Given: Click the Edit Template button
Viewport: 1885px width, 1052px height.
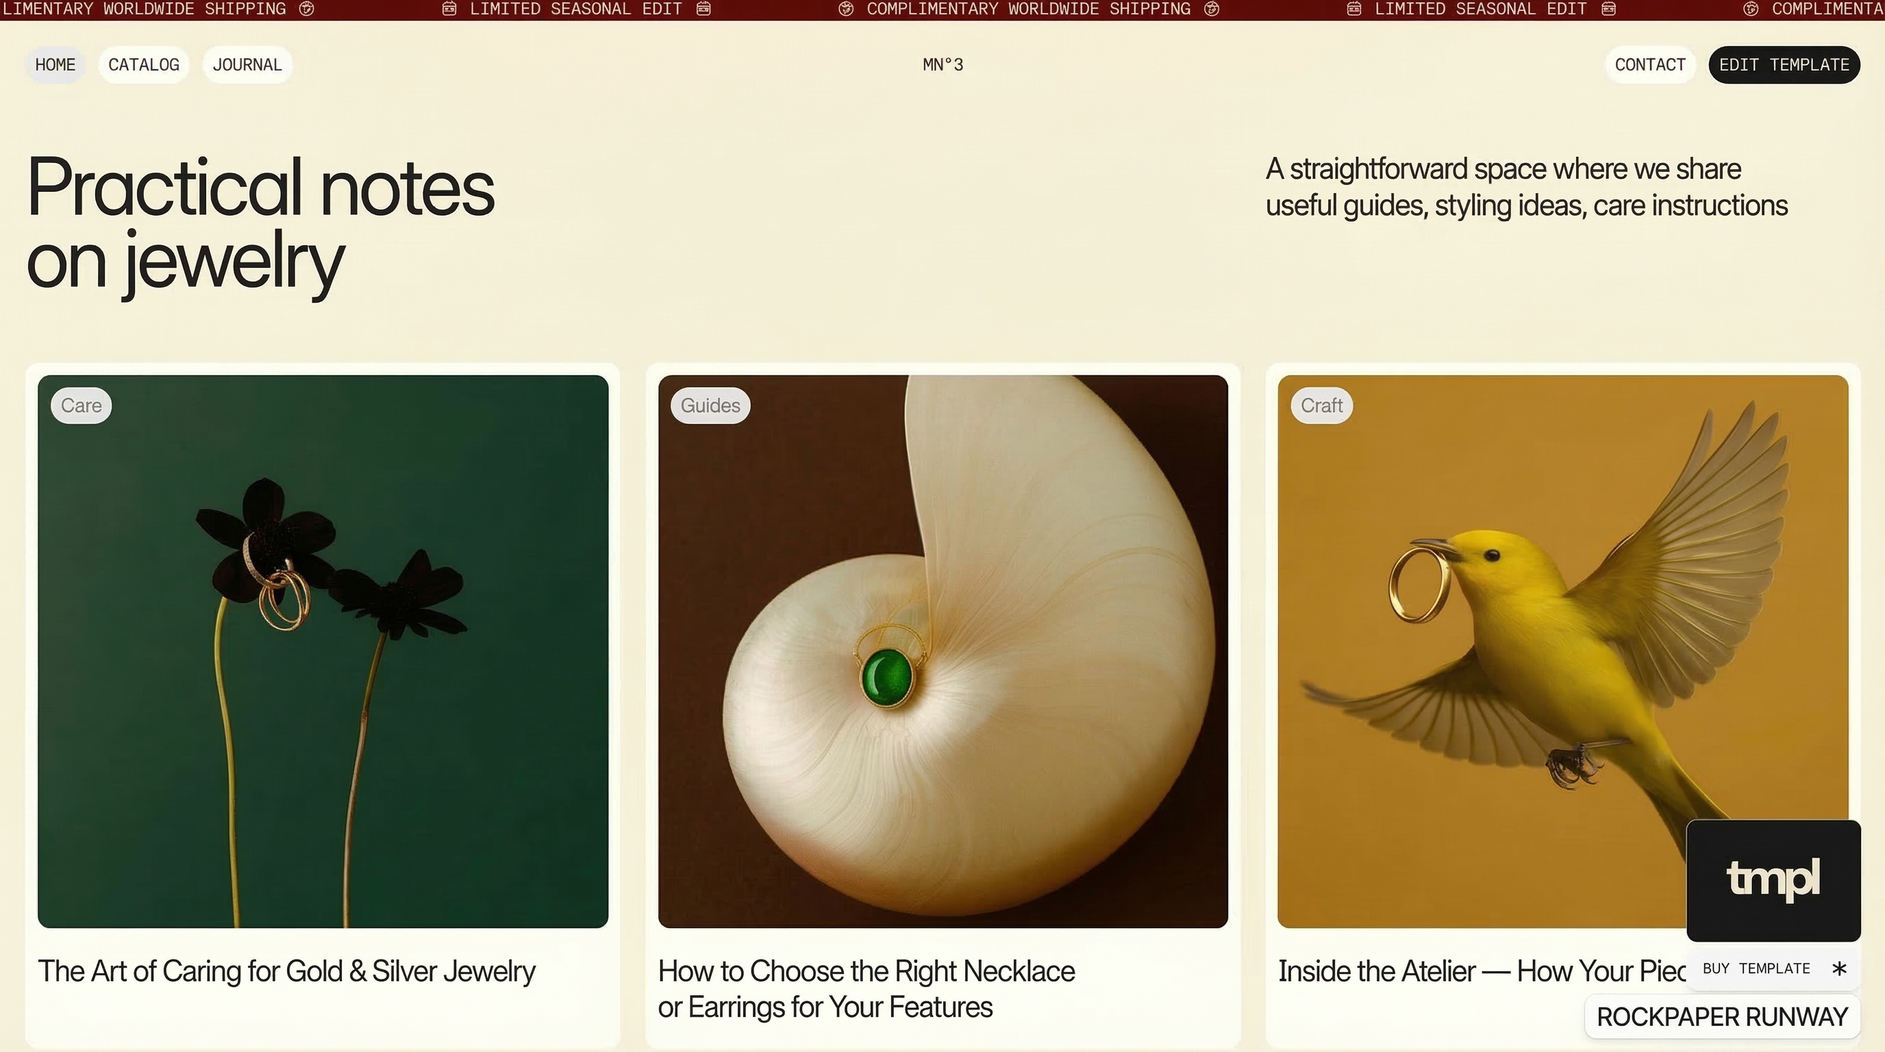Looking at the screenshot, I should pos(1784,64).
